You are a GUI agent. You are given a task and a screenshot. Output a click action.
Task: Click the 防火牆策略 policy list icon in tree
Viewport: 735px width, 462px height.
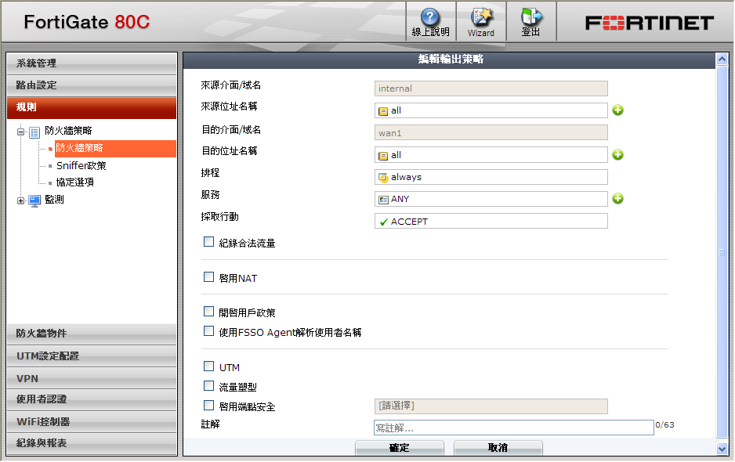pyautogui.click(x=34, y=132)
